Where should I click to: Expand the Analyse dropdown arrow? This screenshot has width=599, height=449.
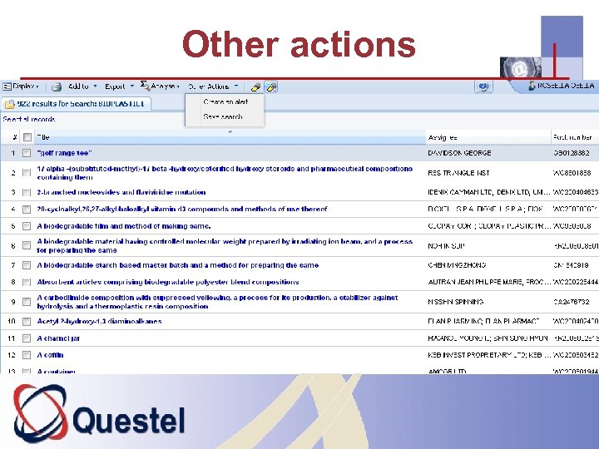(178, 86)
